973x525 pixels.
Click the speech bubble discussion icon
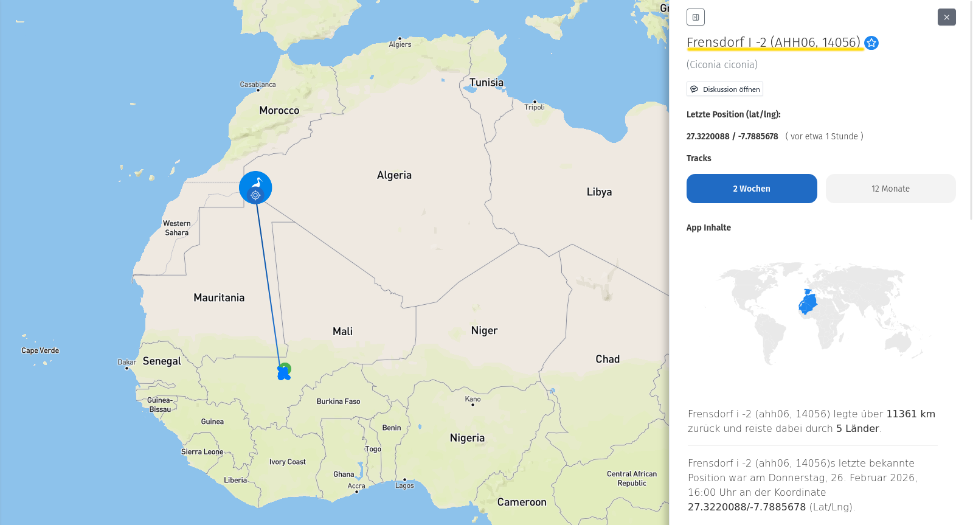click(x=694, y=89)
